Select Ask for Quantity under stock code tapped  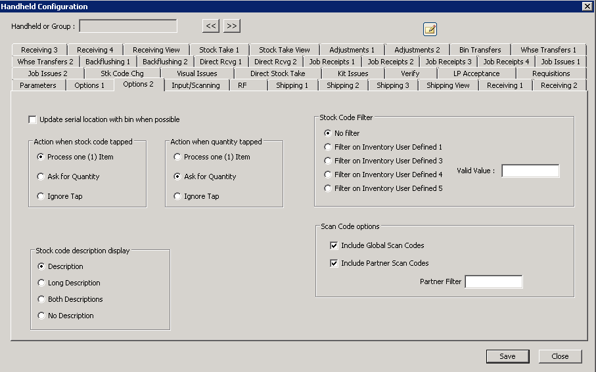tap(41, 176)
